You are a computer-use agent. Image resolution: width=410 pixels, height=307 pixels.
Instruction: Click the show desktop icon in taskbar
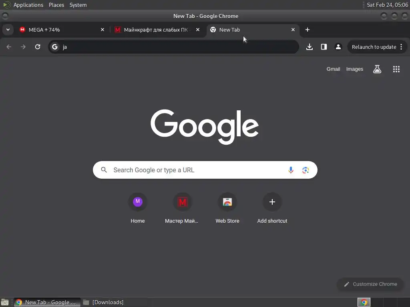point(5,302)
